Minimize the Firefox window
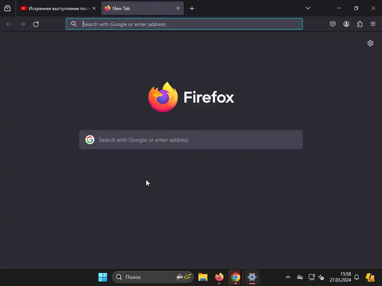Viewport: 382px width, 286px height. click(x=339, y=8)
